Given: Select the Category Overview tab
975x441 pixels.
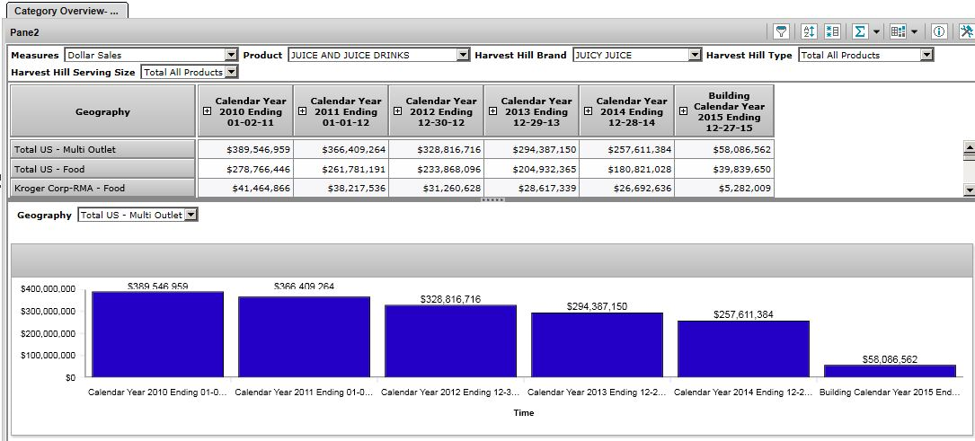Looking at the screenshot, I should point(66,10).
